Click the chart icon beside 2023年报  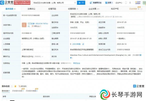(x=83, y=44)
